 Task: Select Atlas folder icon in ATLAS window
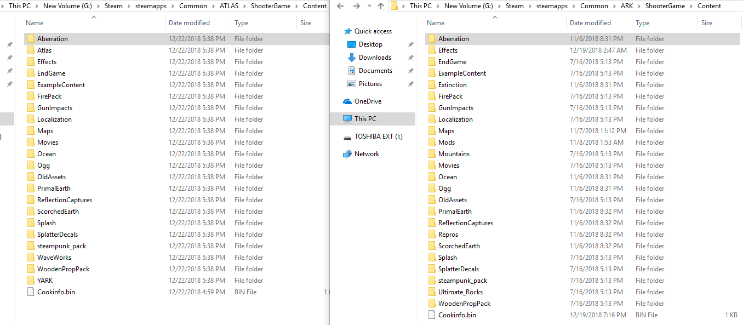tap(31, 50)
